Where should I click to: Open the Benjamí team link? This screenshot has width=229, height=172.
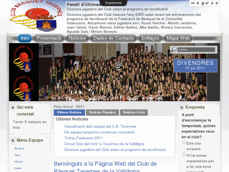pos(19,148)
